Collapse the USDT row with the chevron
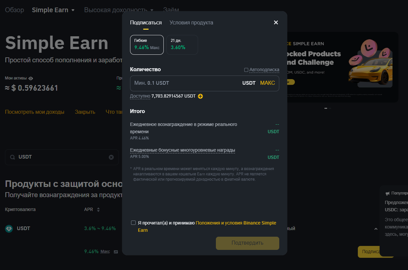The width and height of the screenshot is (408, 270). tap(376, 228)
